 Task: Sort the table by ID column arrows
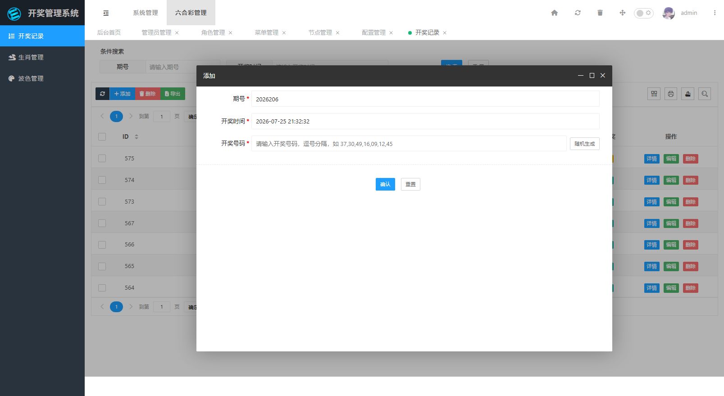[137, 137]
